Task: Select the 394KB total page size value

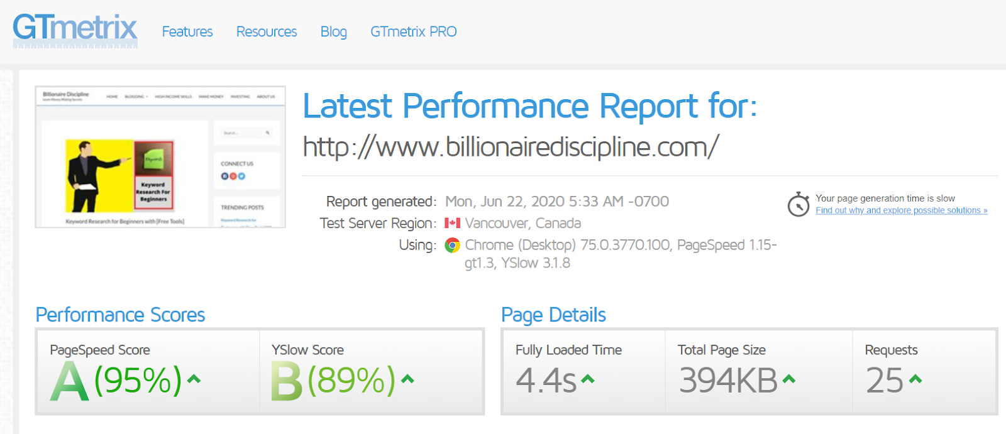Action: tap(729, 381)
